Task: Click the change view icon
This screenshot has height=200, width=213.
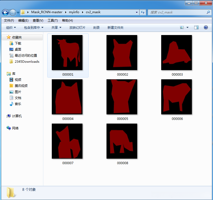Action: point(182,27)
